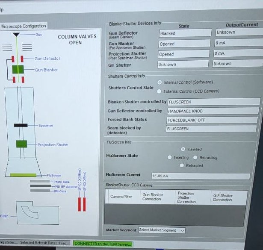263x250 pixels.
Task: Select the yellow-green FluScreen bar
Action: point(23,175)
